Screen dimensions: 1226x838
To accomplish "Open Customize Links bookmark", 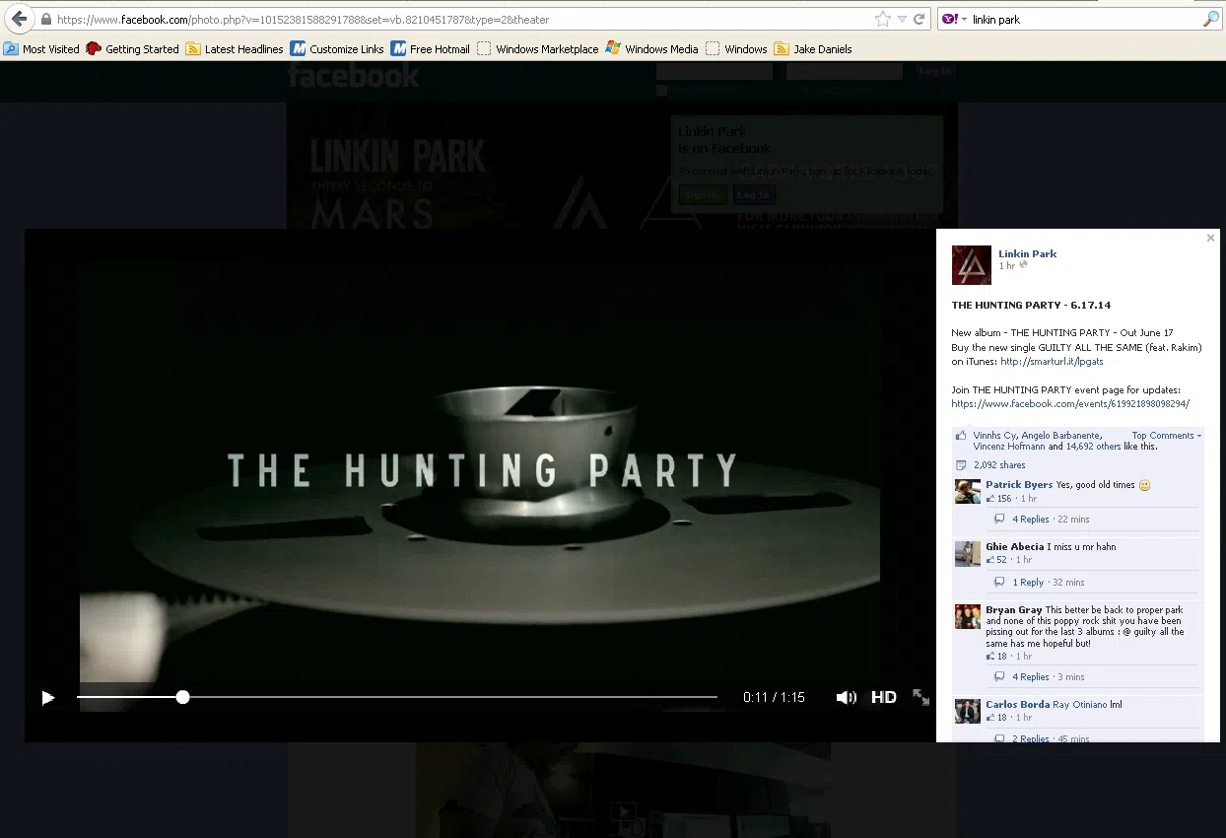I will click(x=337, y=48).
